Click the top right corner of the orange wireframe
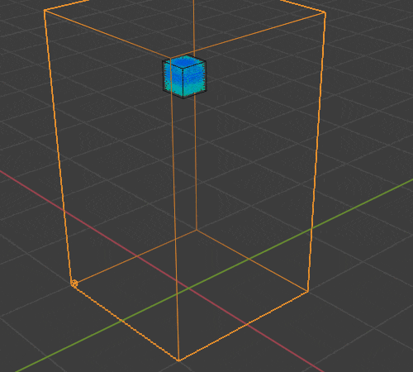Viewport: 413px width, 372px height. click(325, 12)
